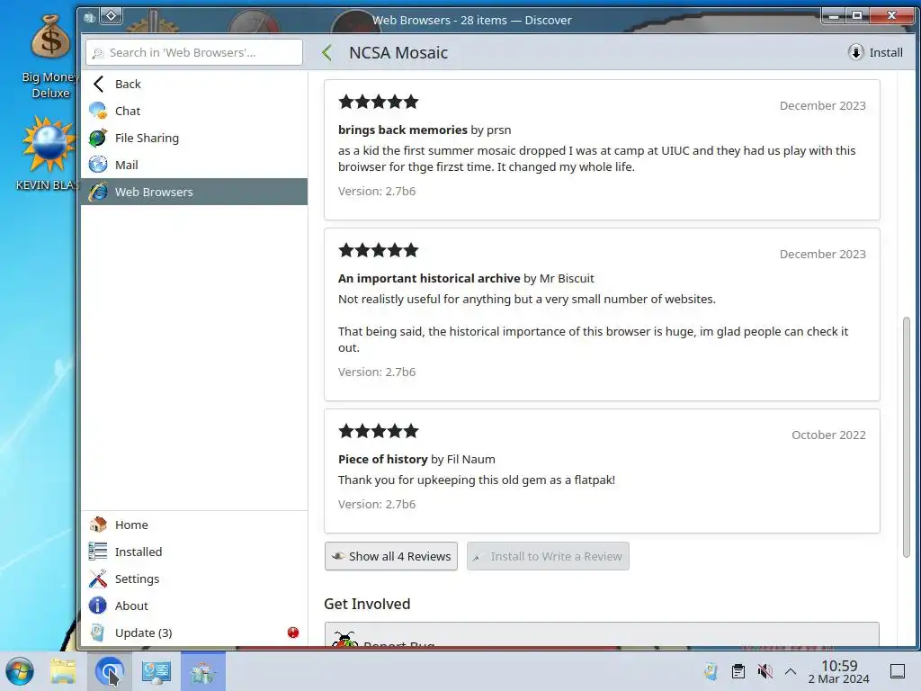Image resolution: width=921 pixels, height=691 pixels.
Task: Click the About info icon
Action: 98,606
